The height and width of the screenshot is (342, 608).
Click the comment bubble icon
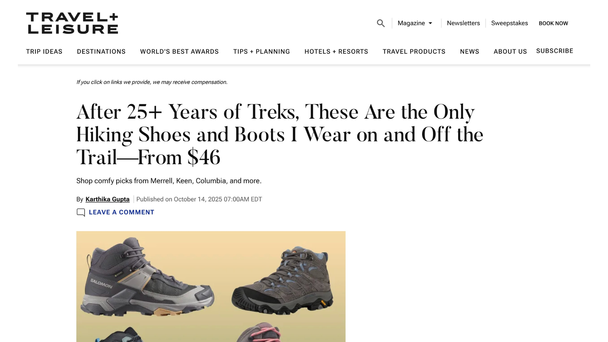tap(81, 212)
